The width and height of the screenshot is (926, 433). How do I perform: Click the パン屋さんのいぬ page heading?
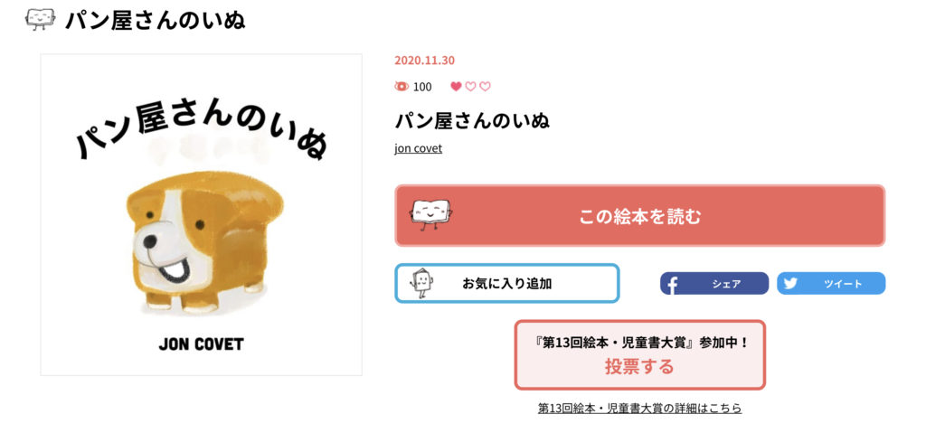click(x=156, y=20)
